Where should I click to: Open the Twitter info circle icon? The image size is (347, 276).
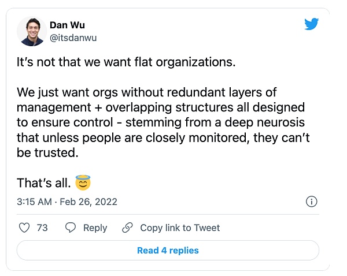click(x=311, y=202)
